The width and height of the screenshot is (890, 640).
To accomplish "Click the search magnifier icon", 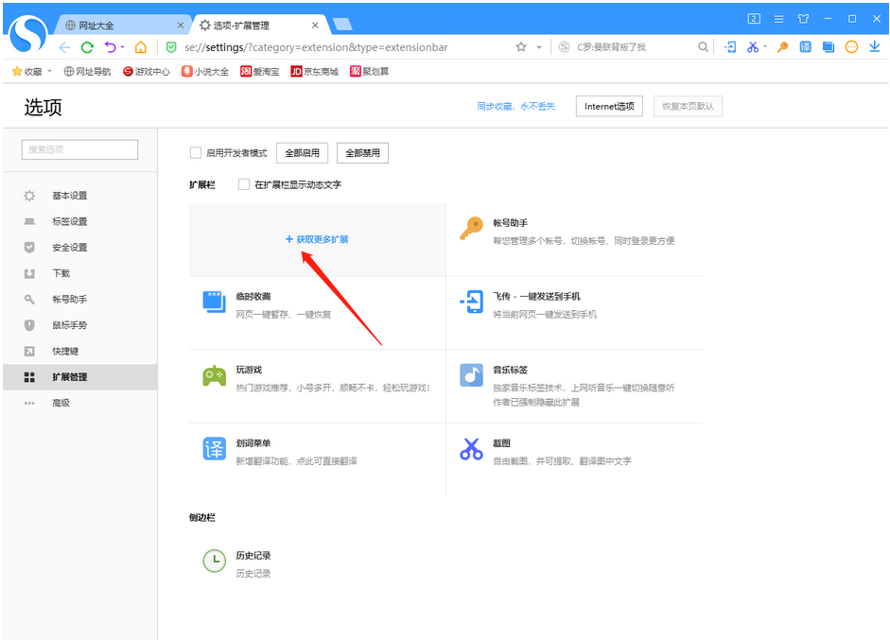I will click(703, 47).
